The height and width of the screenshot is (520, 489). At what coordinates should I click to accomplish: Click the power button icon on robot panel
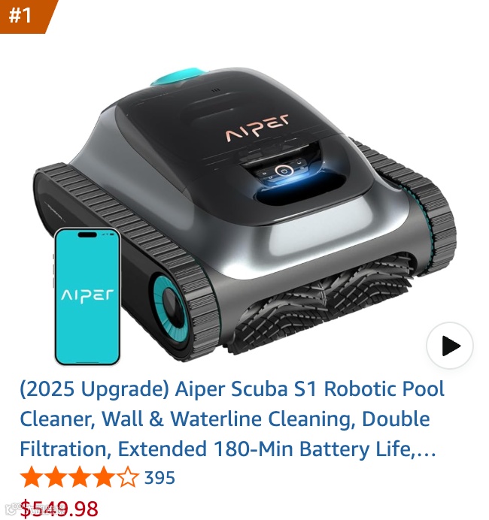point(283,171)
